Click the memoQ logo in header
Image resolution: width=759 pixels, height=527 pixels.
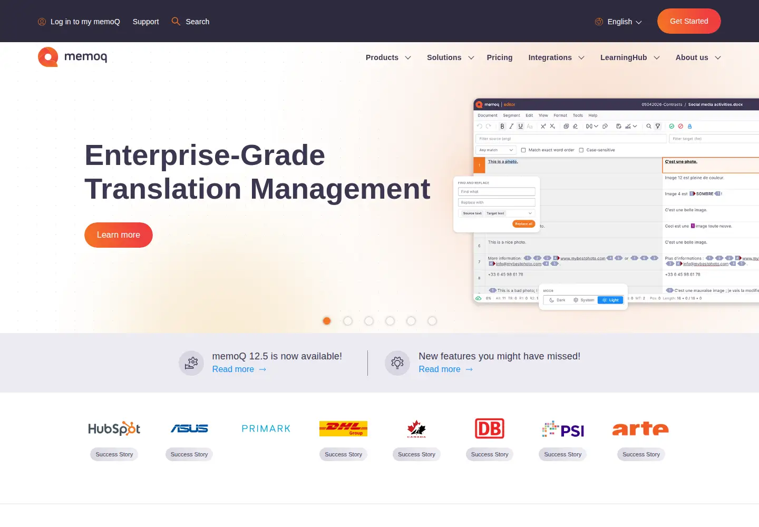72,57
